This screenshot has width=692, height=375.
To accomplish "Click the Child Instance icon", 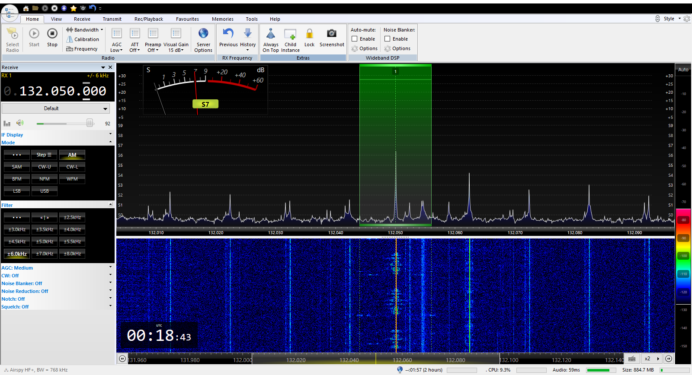I will (x=290, y=34).
